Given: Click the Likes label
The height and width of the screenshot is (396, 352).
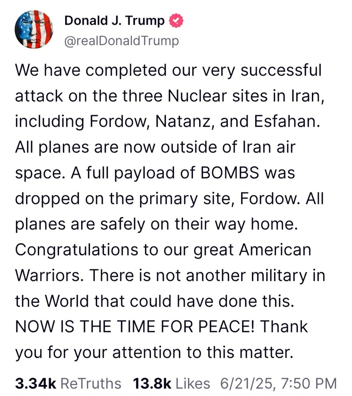Looking at the screenshot, I should coord(193,383).
